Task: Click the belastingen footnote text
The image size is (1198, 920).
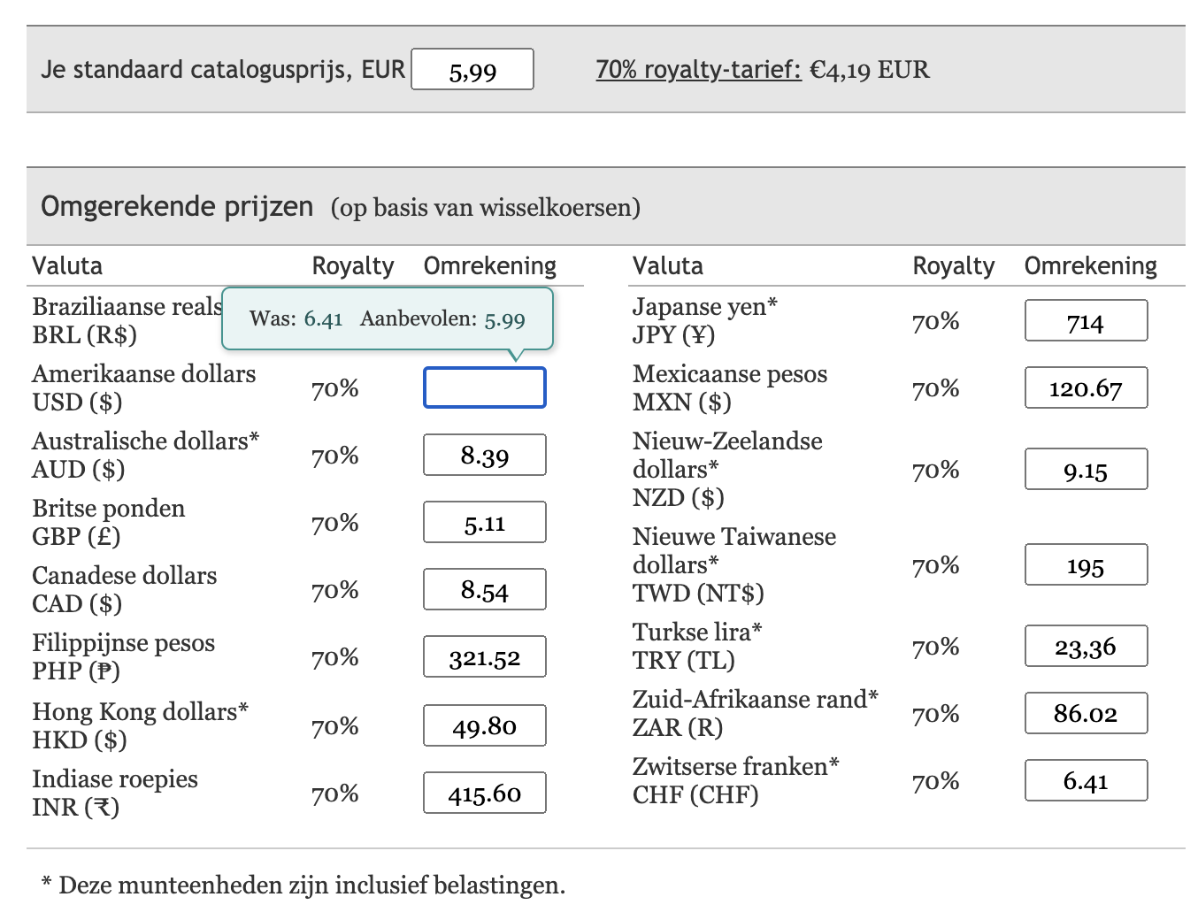Action: (x=301, y=884)
